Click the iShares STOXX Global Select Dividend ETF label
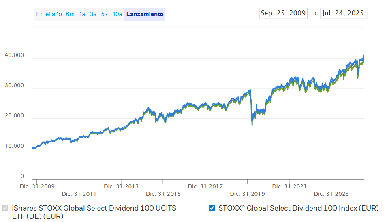 (94, 212)
